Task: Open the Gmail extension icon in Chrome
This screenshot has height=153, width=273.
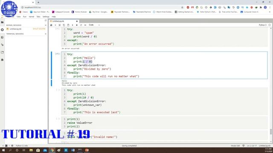Action: click(192, 8)
